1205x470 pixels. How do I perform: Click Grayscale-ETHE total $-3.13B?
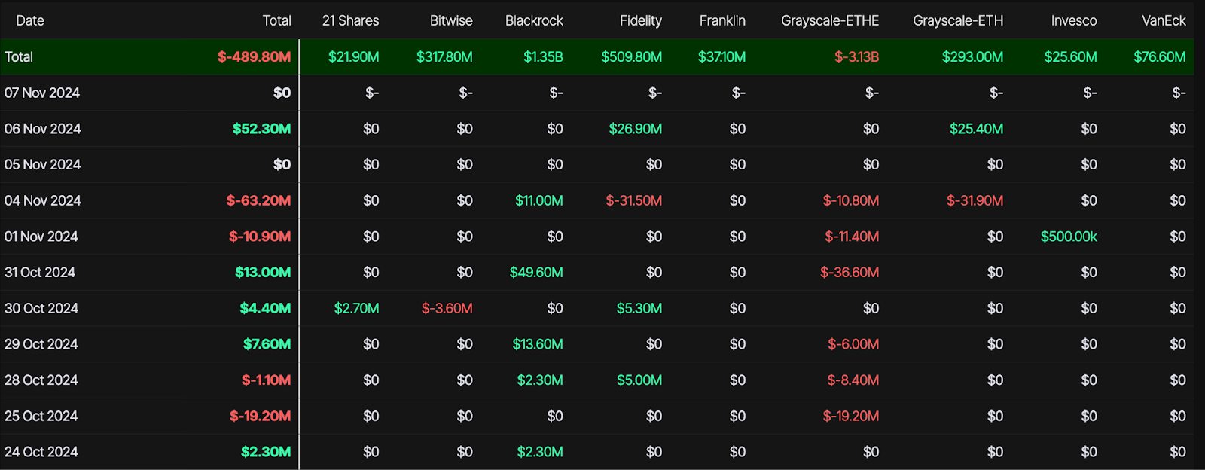(856, 56)
